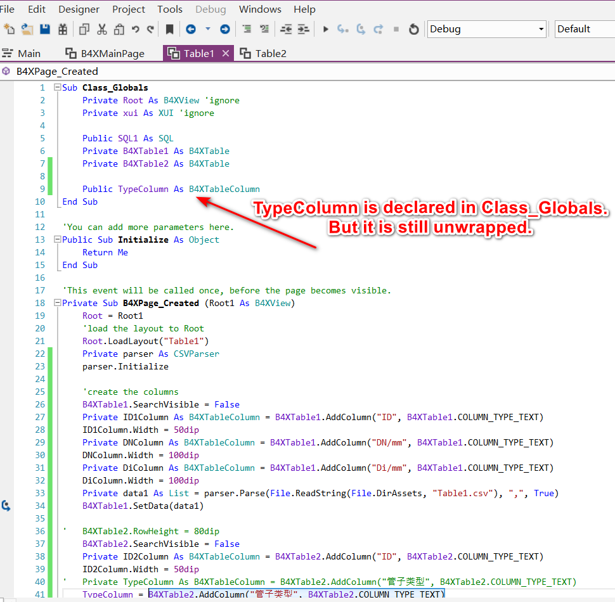Open the Designer menu
This screenshot has height=602, width=615.
79,9
